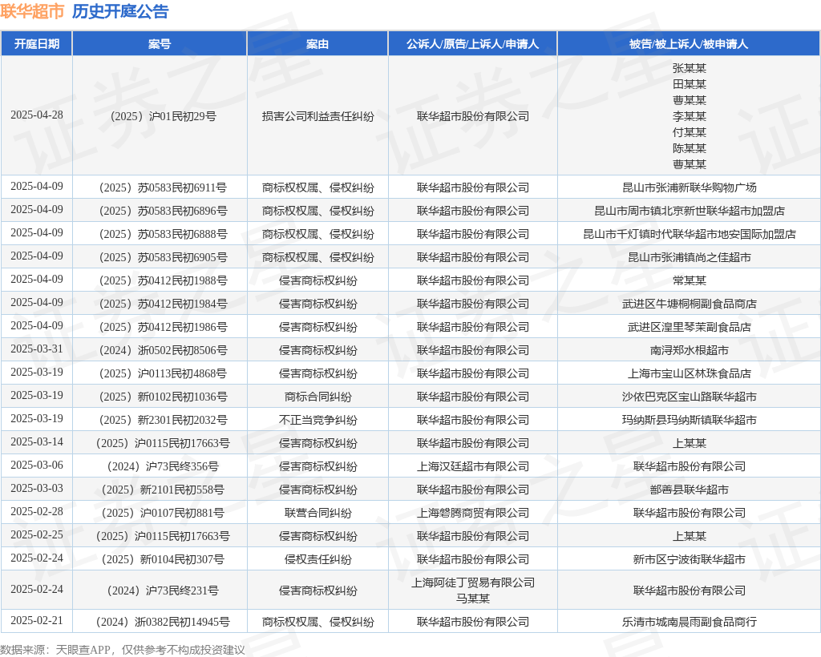Select case number (2025)新0104民初307号
821x657 pixels.
click(164, 560)
